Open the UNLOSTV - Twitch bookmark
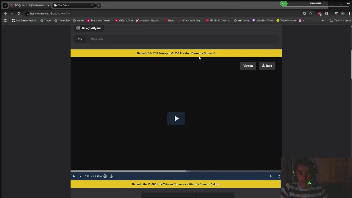 (263, 21)
